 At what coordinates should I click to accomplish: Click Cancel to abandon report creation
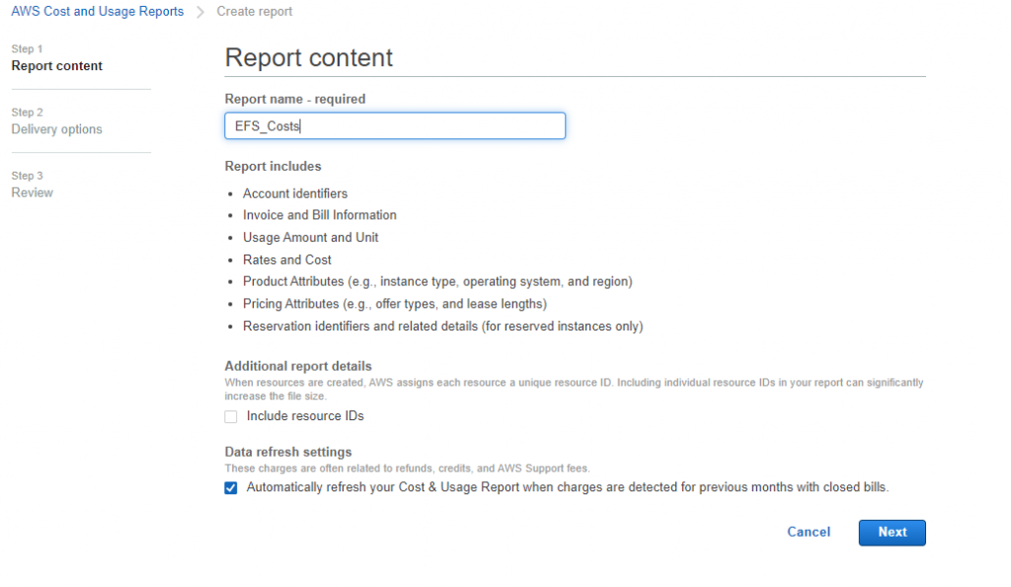click(x=809, y=532)
